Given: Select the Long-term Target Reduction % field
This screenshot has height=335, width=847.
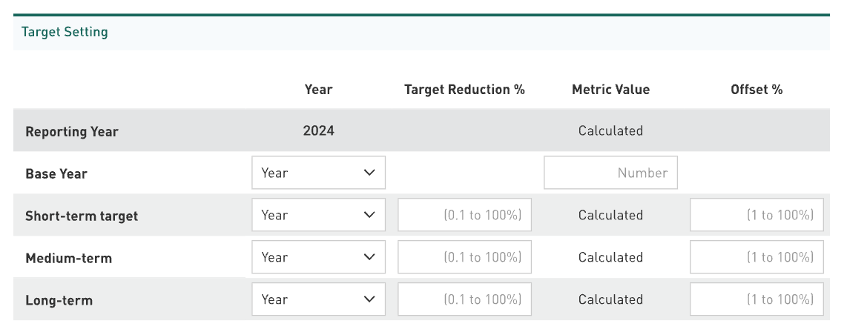Looking at the screenshot, I should (465, 299).
